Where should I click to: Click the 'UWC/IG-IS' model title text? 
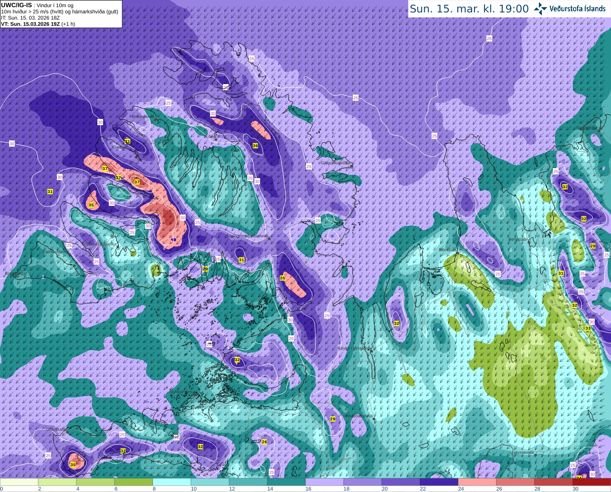[16, 5]
